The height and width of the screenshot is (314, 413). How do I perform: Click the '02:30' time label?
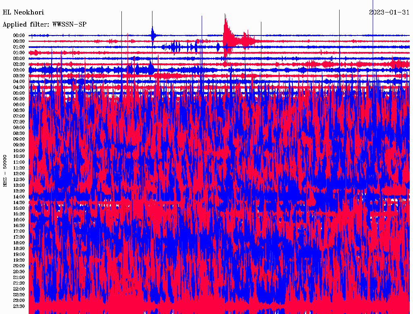point(19,64)
